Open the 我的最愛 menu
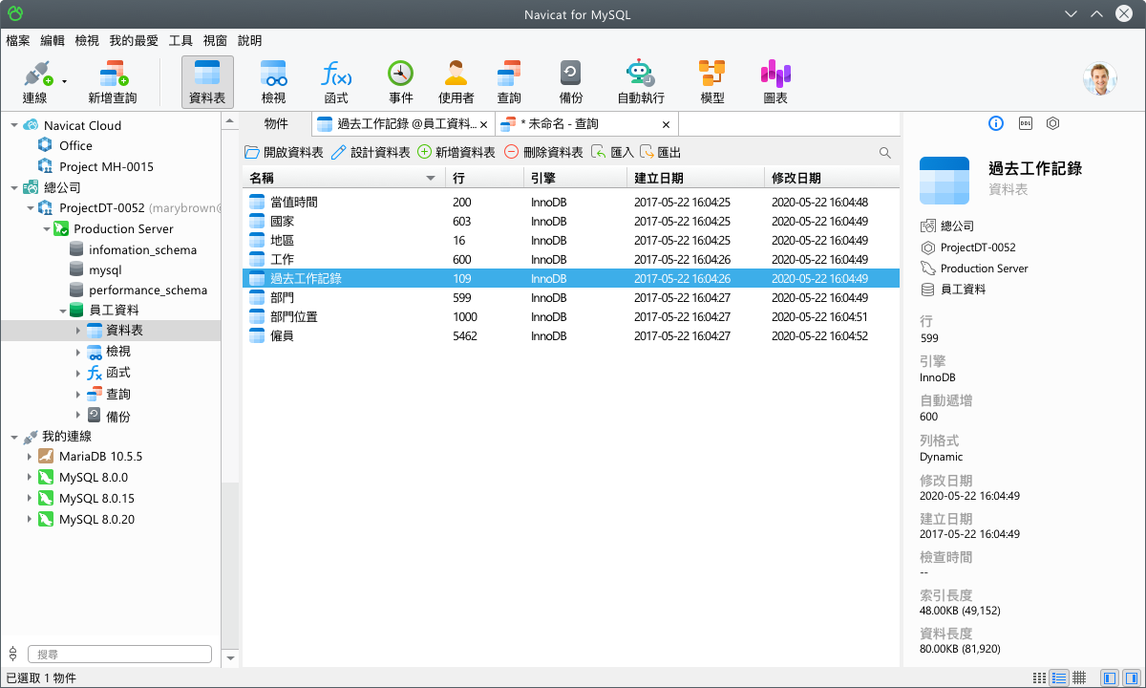Screen dimensions: 1146x688 (134, 41)
